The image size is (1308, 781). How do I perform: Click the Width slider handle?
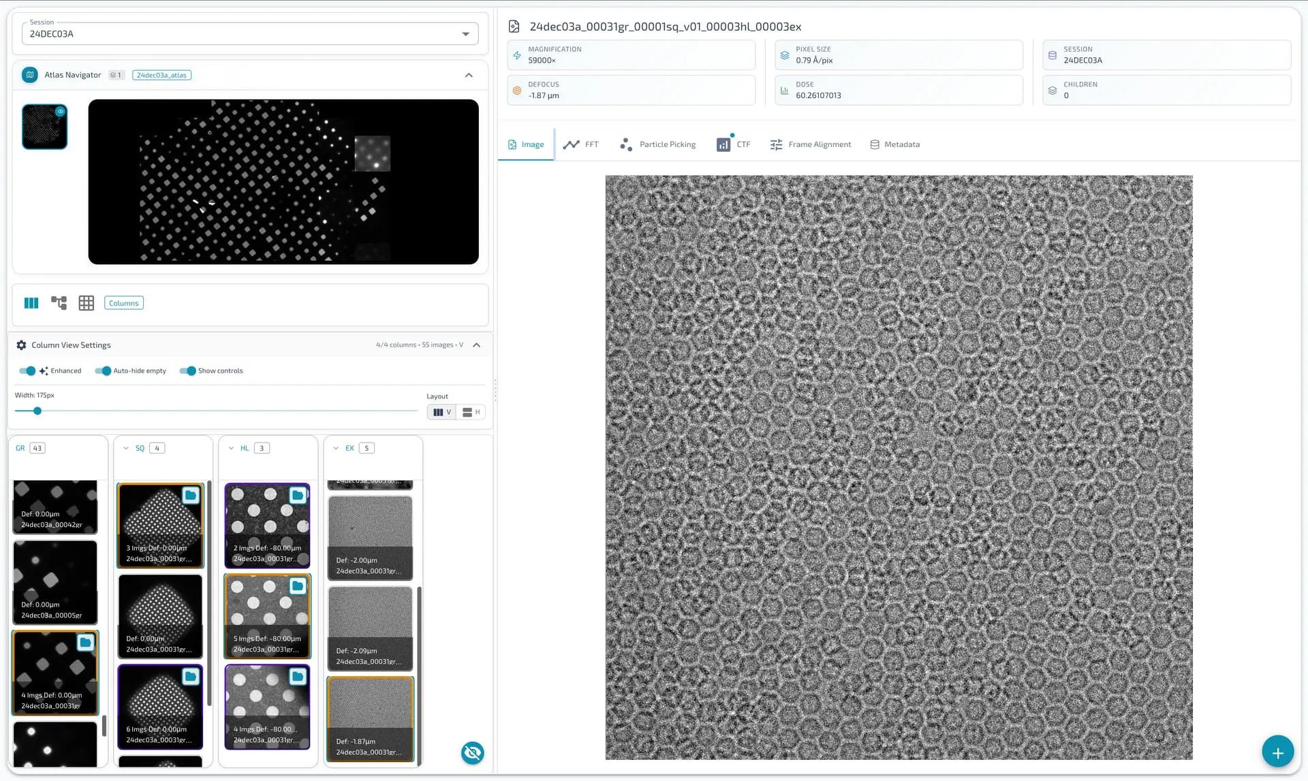point(37,411)
